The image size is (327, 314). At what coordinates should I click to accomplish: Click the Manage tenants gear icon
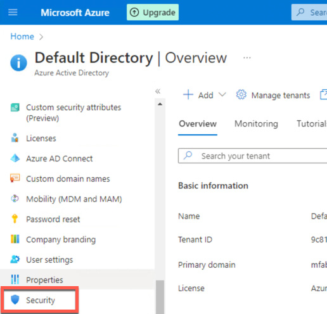pyautogui.click(x=241, y=94)
